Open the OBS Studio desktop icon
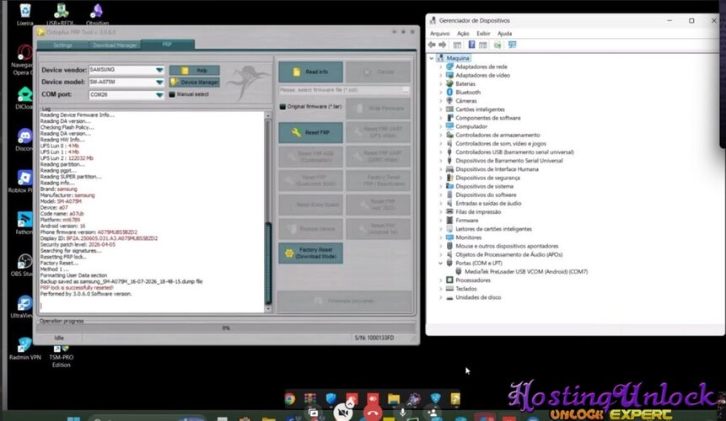Screen dimensions: 726x421 (24, 265)
